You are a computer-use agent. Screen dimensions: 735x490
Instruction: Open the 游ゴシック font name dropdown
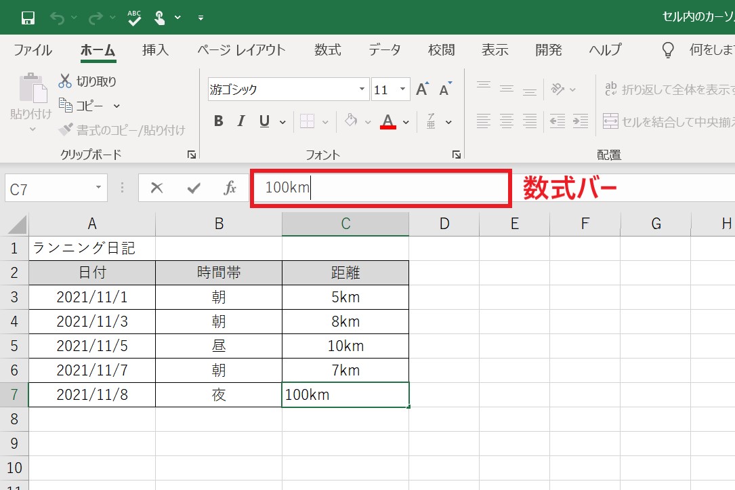[x=362, y=89]
